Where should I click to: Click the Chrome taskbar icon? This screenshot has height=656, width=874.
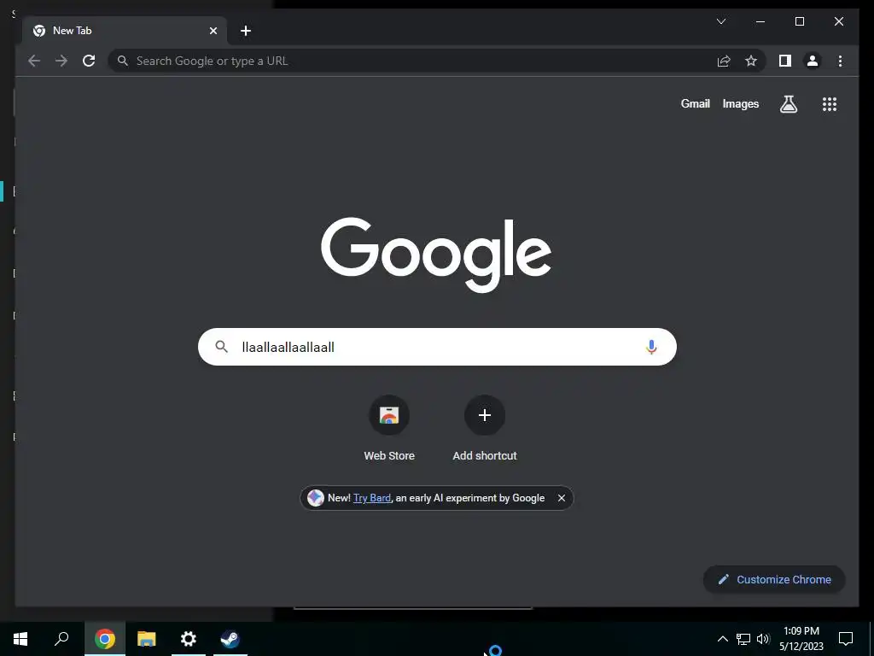(x=105, y=639)
